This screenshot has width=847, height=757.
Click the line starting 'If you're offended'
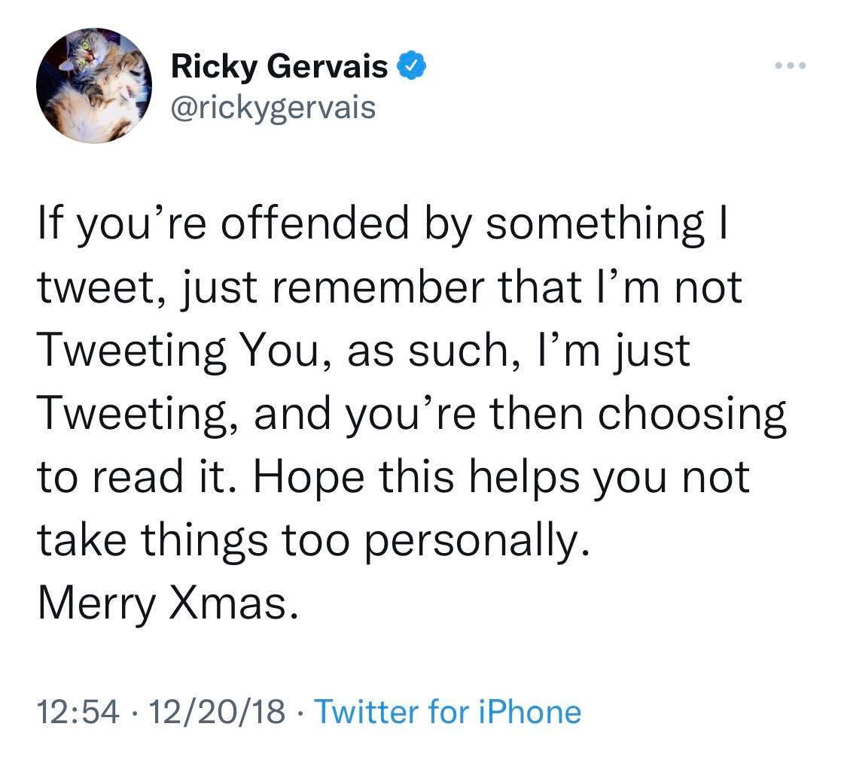pos(383,224)
